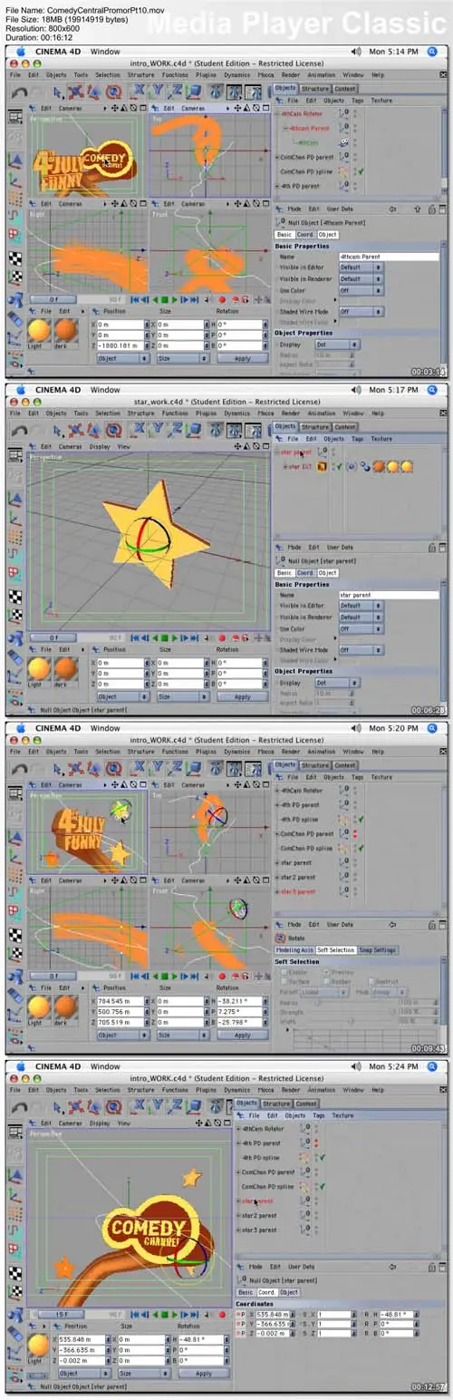453x1400 pixels.
Task: Switch to the Modeling Axis tab
Action: (x=294, y=949)
